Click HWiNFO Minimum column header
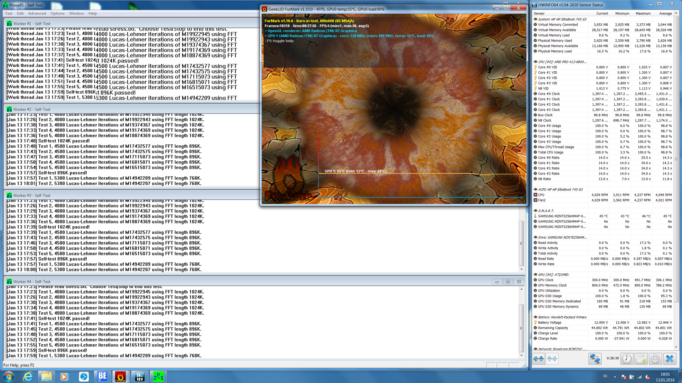The height and width of the screenshot is (383, 682). click(x=620, y=13)
